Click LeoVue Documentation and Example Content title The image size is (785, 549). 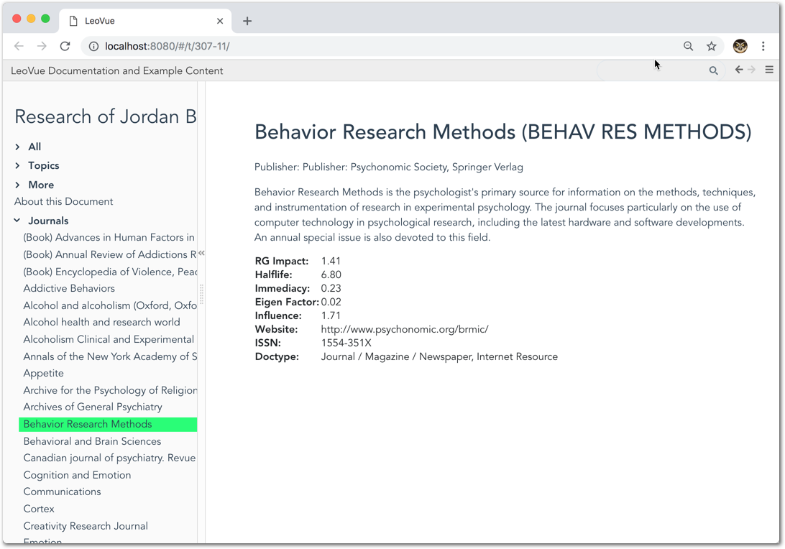(x=116, y=70)
